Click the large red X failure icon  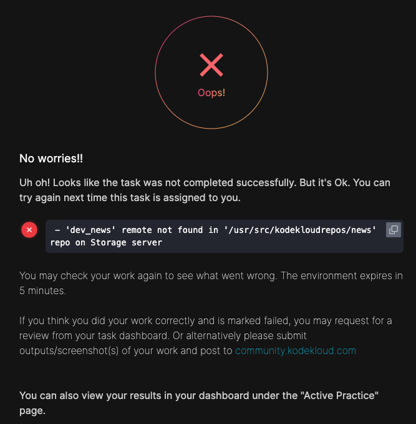pyautogui.click(x=211, y=65)
